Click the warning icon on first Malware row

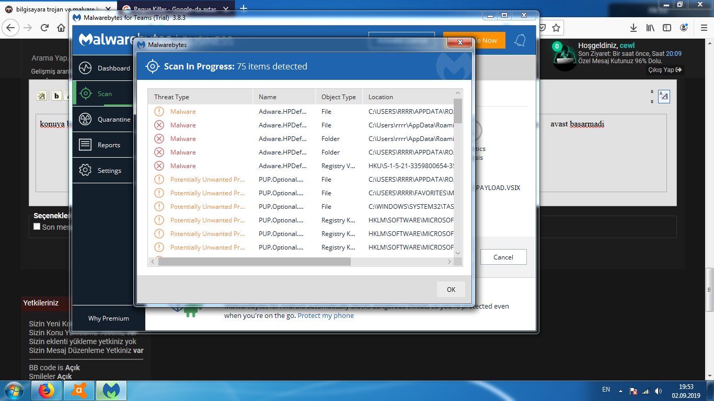[x=159, y=111]
